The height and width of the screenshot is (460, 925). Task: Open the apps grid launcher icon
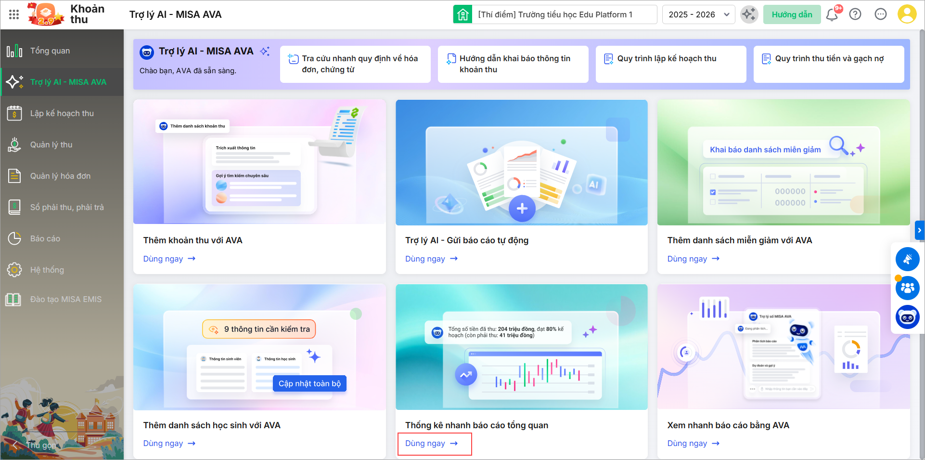click(x=14, y=14)
